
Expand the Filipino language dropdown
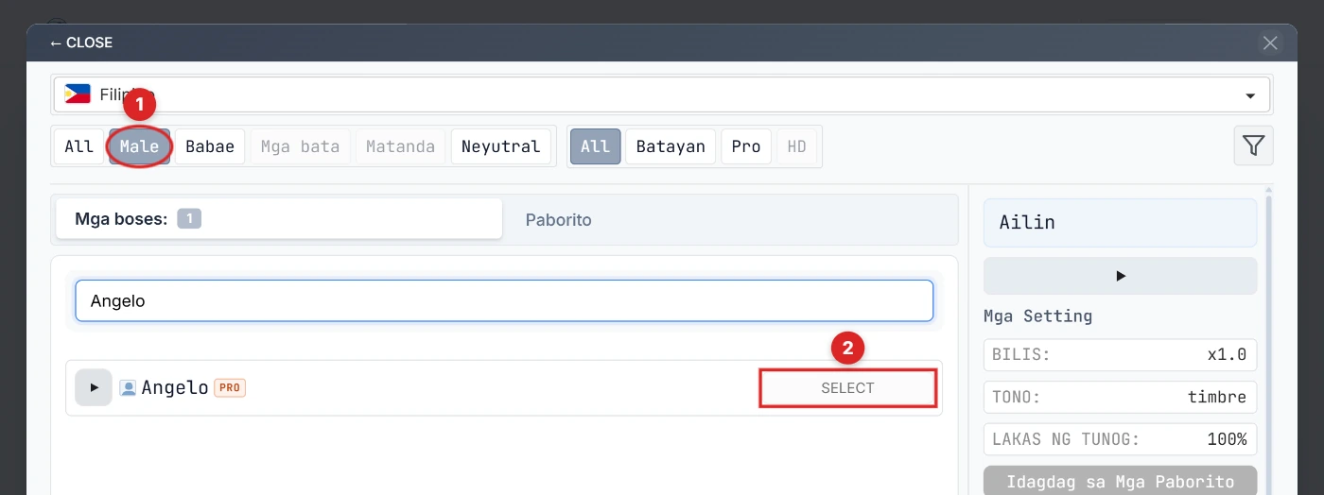click(x=662, y=94)
